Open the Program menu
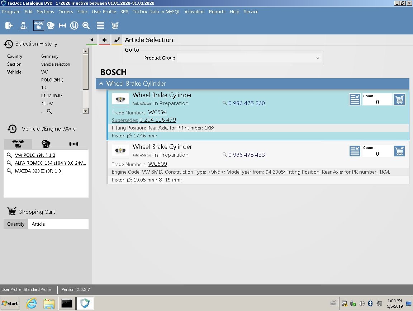 tap(11, 11)
